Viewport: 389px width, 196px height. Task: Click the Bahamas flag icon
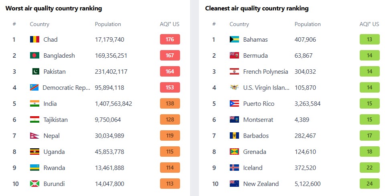point(234,39)
